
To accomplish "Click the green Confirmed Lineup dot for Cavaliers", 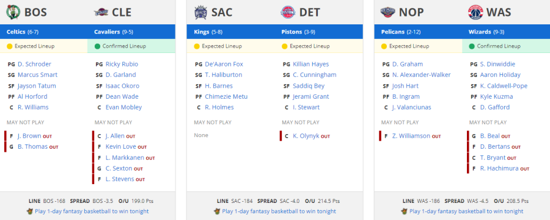I will 98,46.
